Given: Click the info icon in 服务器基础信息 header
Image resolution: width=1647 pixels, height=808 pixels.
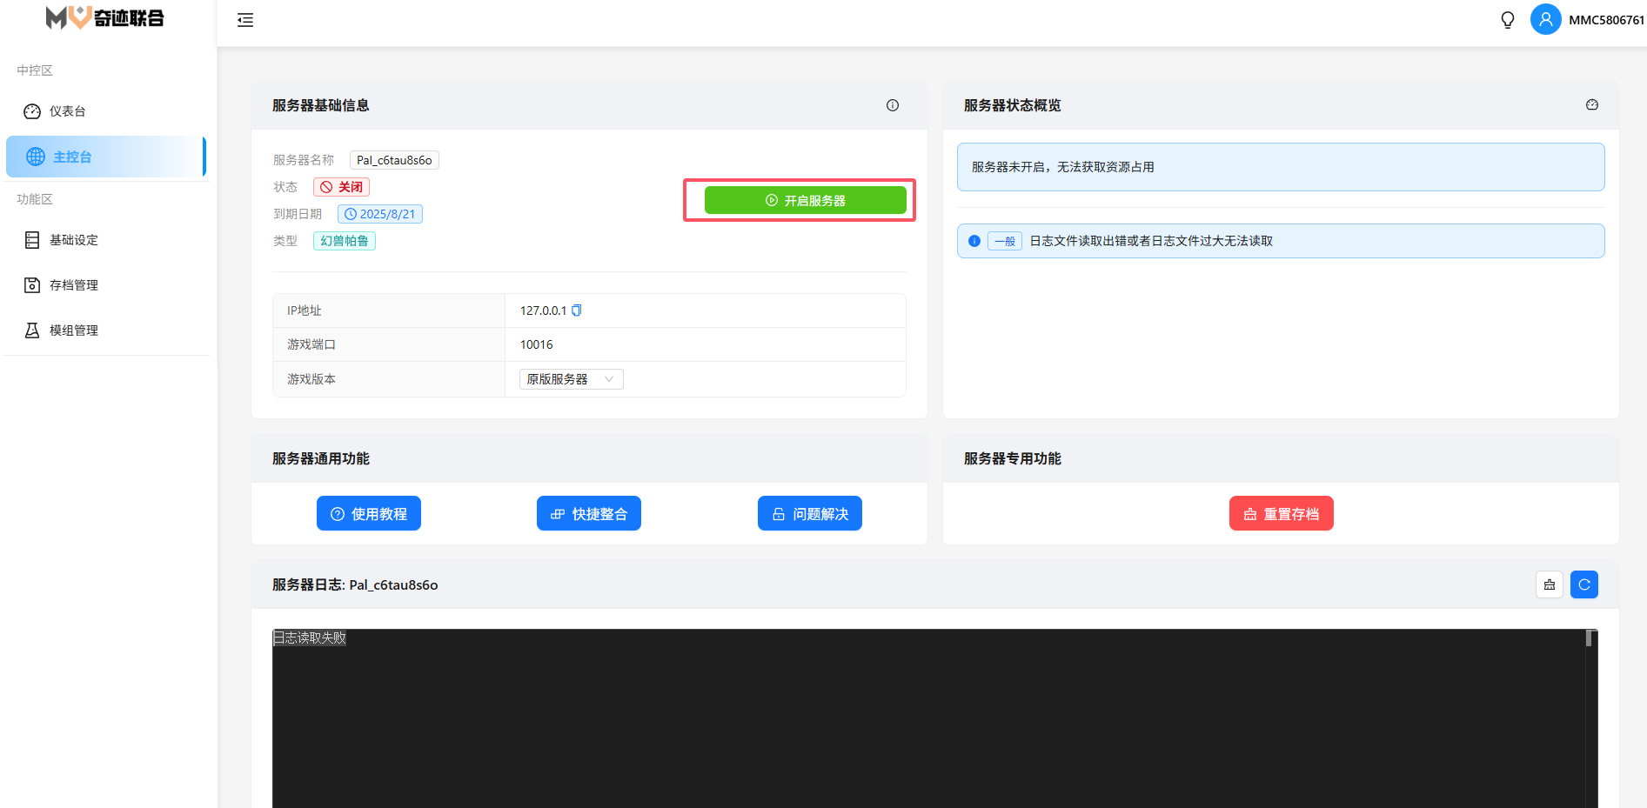Looking at the screenshot, I should (x=893, y=105).
